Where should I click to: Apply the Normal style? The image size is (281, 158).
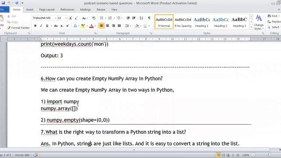pos(164,22)
